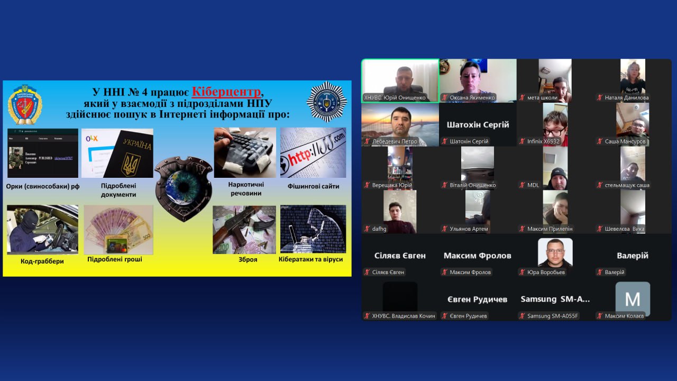Click the university crest logo on slide
The image size is (677, 381).
24,104
